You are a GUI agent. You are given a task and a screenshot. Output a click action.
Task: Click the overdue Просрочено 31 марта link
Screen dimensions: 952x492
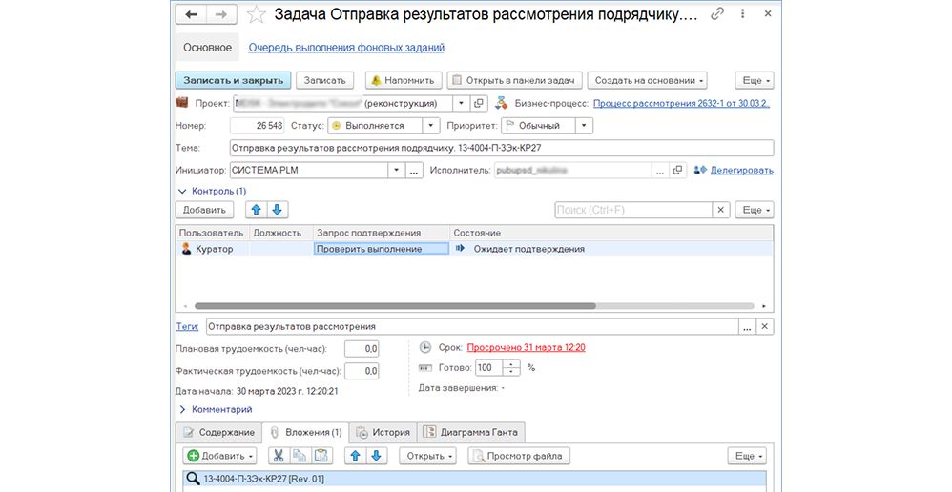(x=526, y=348)
